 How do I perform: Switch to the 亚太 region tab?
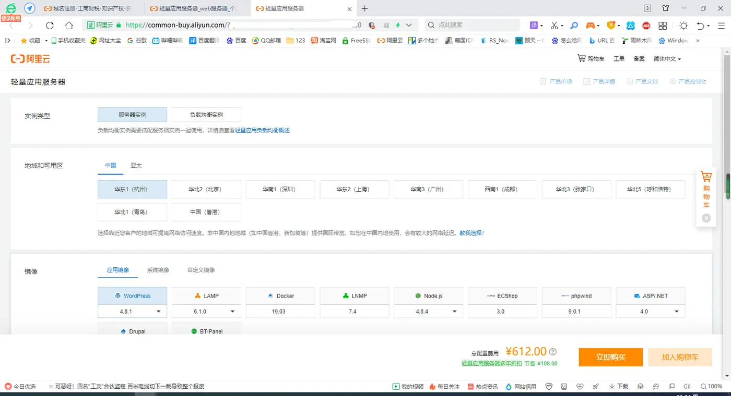click(136, 165)
